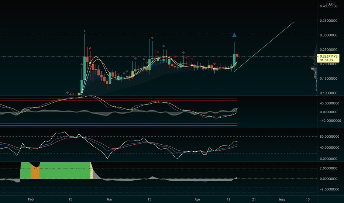The height and width of the screenshot is (203, 344).
Task: Open the USD currency selector
Action: pyautogui.click(x=330, y=4)
